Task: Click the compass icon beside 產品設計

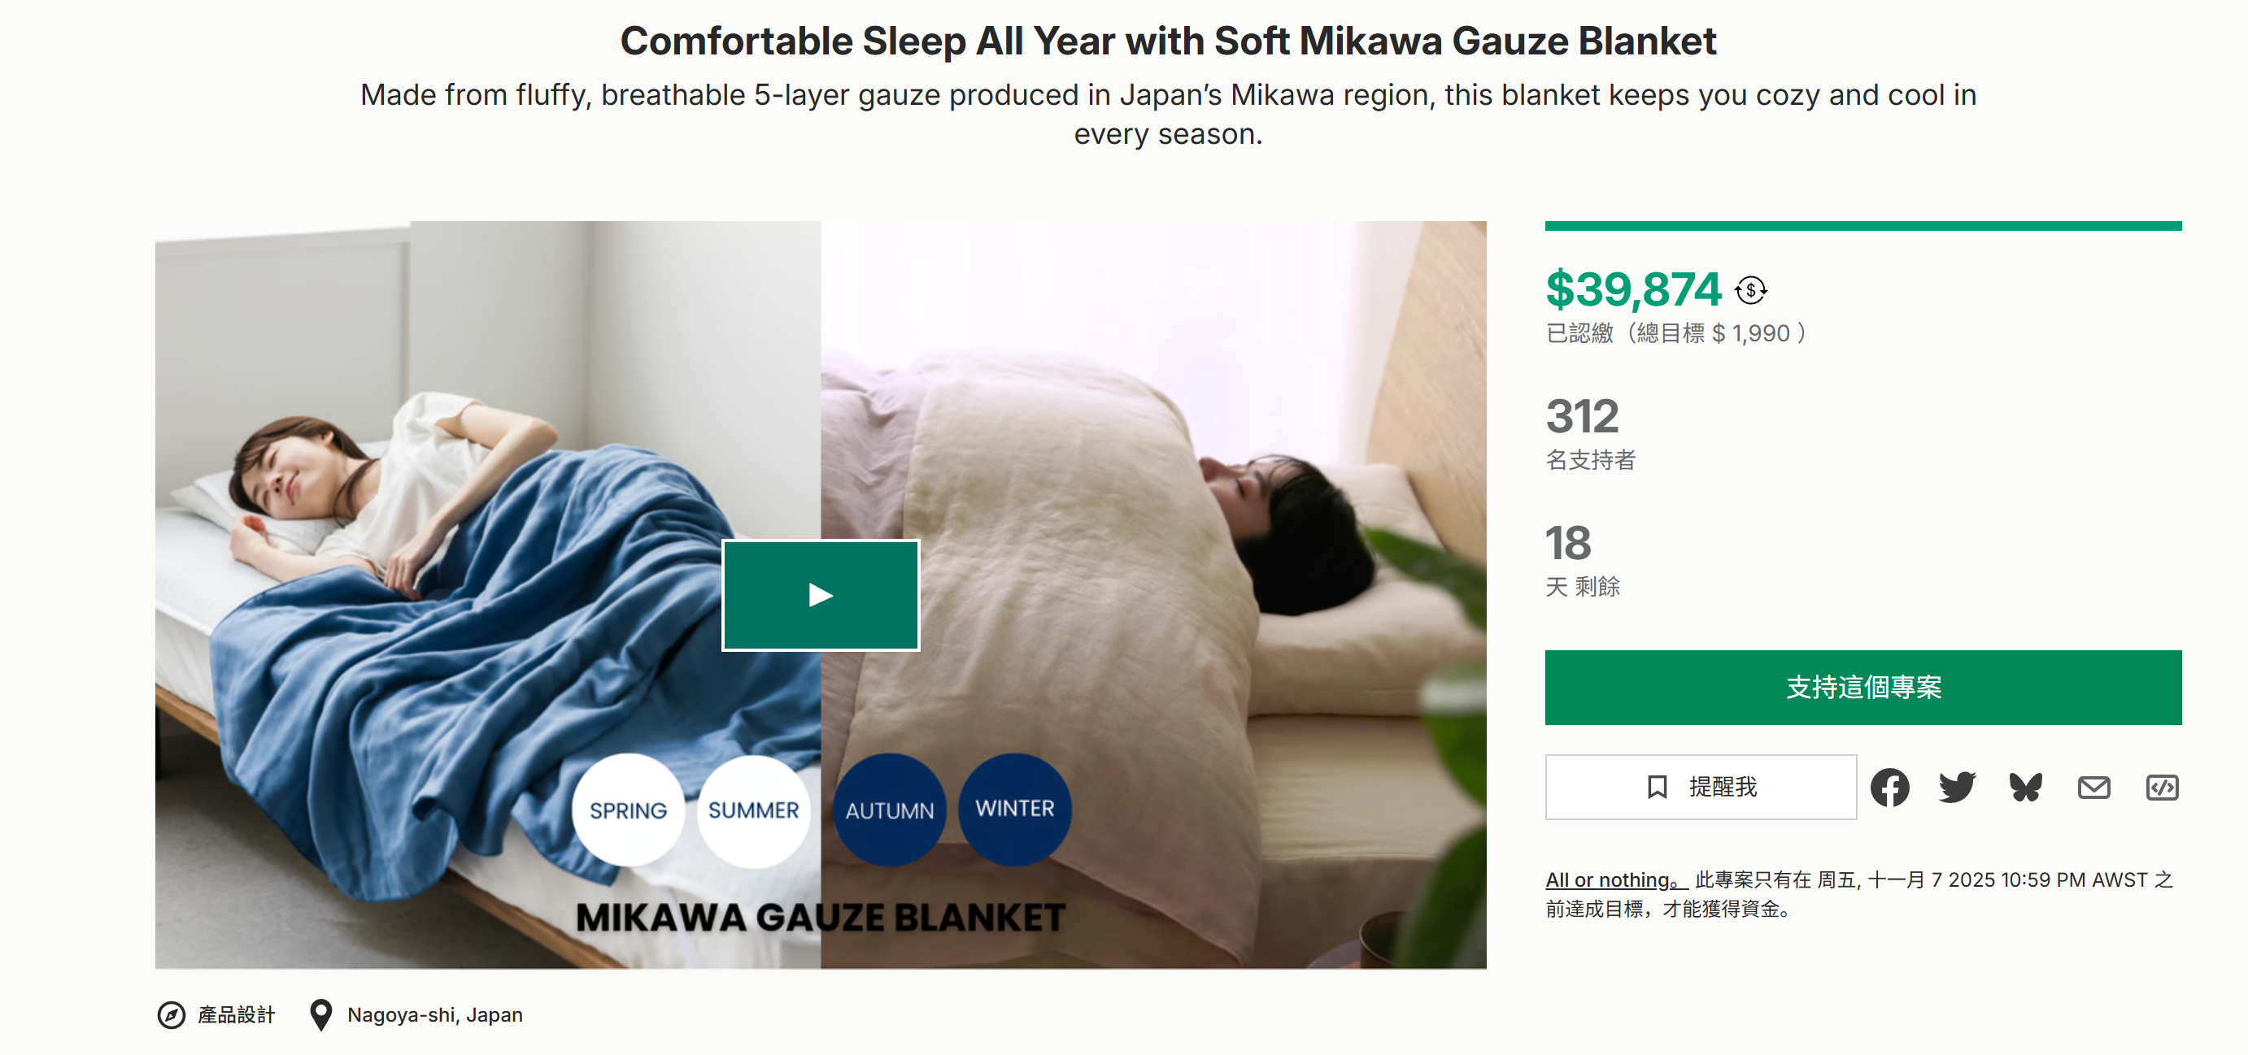Action: (171, 1015)
